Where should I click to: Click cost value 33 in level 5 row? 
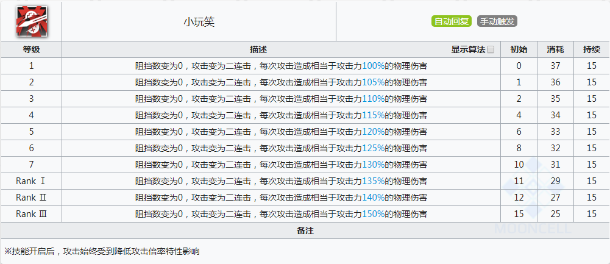(555, 132)
